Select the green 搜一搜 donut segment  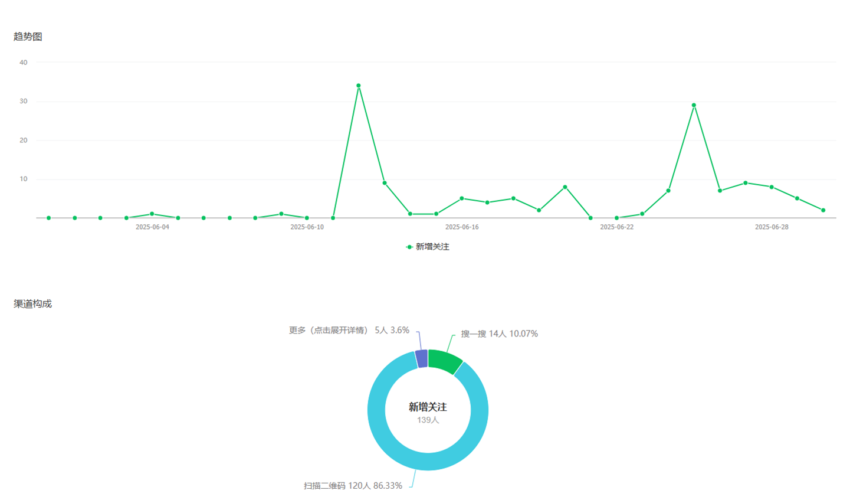click(x=445, y=361)
